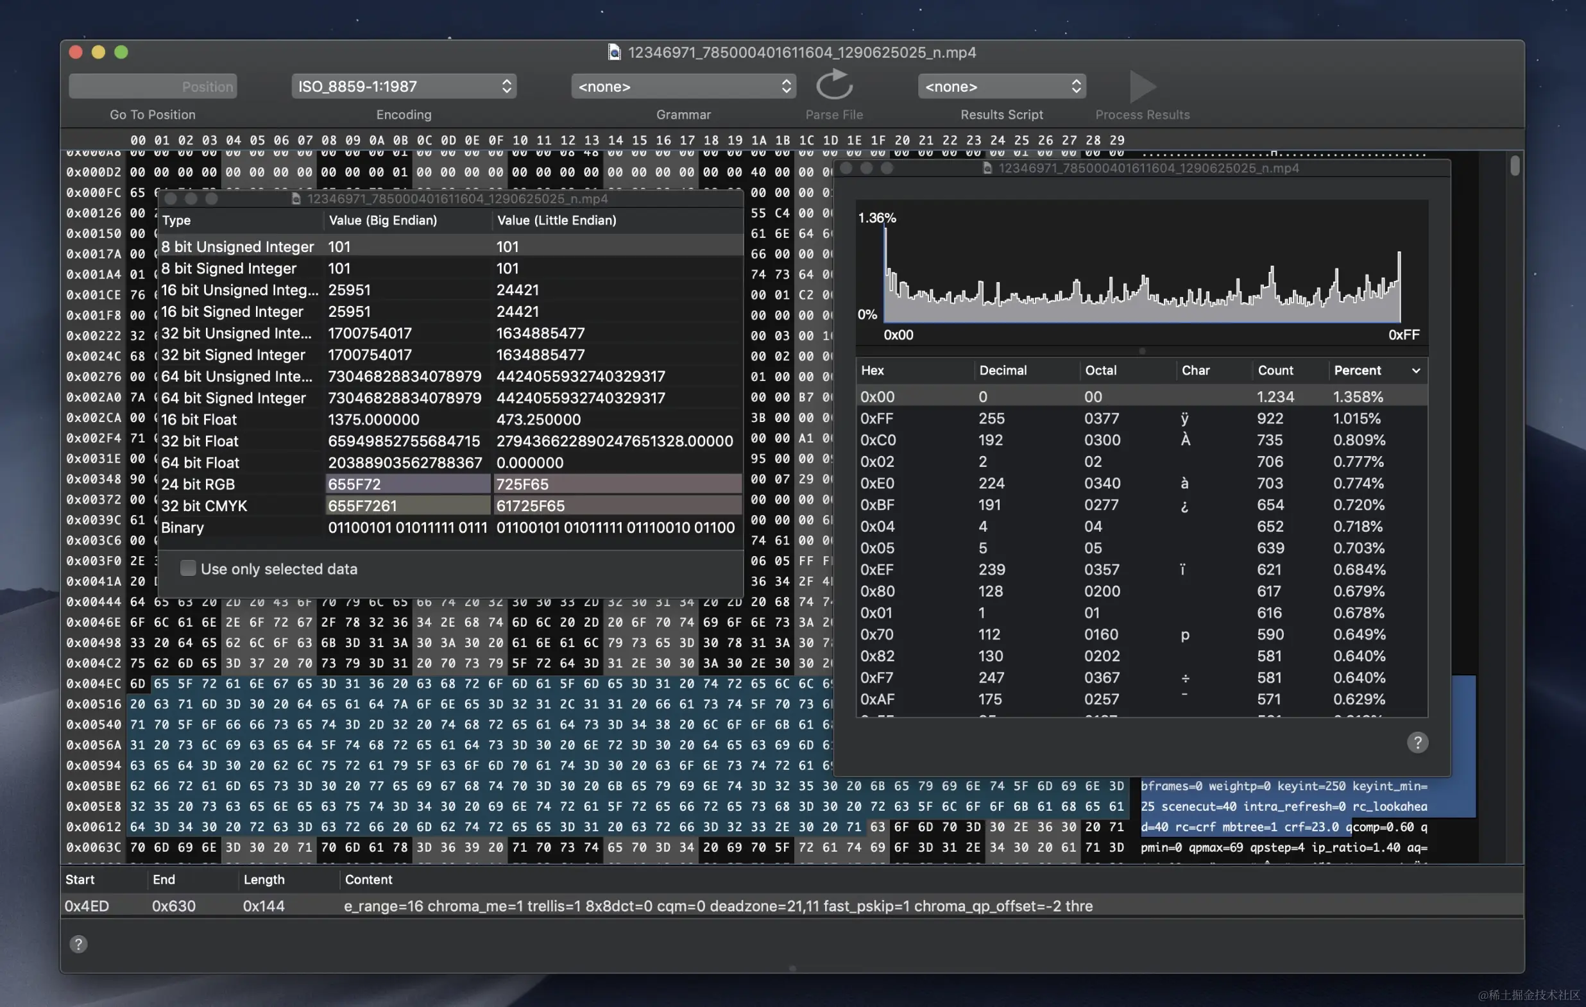This screenshot has width=1586, height=1007.
Task: Click the mp4 document icon in the main title
Action: pyautogui.click(x=614, y=52)
